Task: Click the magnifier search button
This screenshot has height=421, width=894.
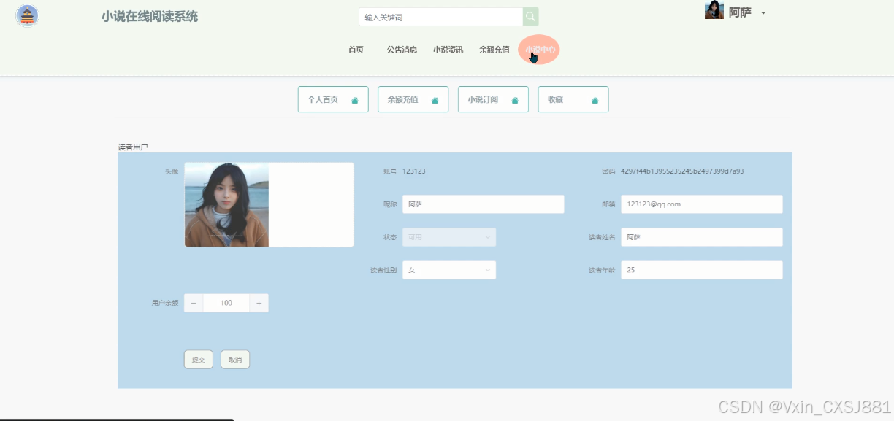Action: click(530, 17)
